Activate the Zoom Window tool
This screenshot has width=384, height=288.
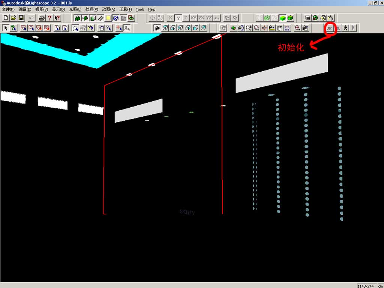click(x=256, y=28)
